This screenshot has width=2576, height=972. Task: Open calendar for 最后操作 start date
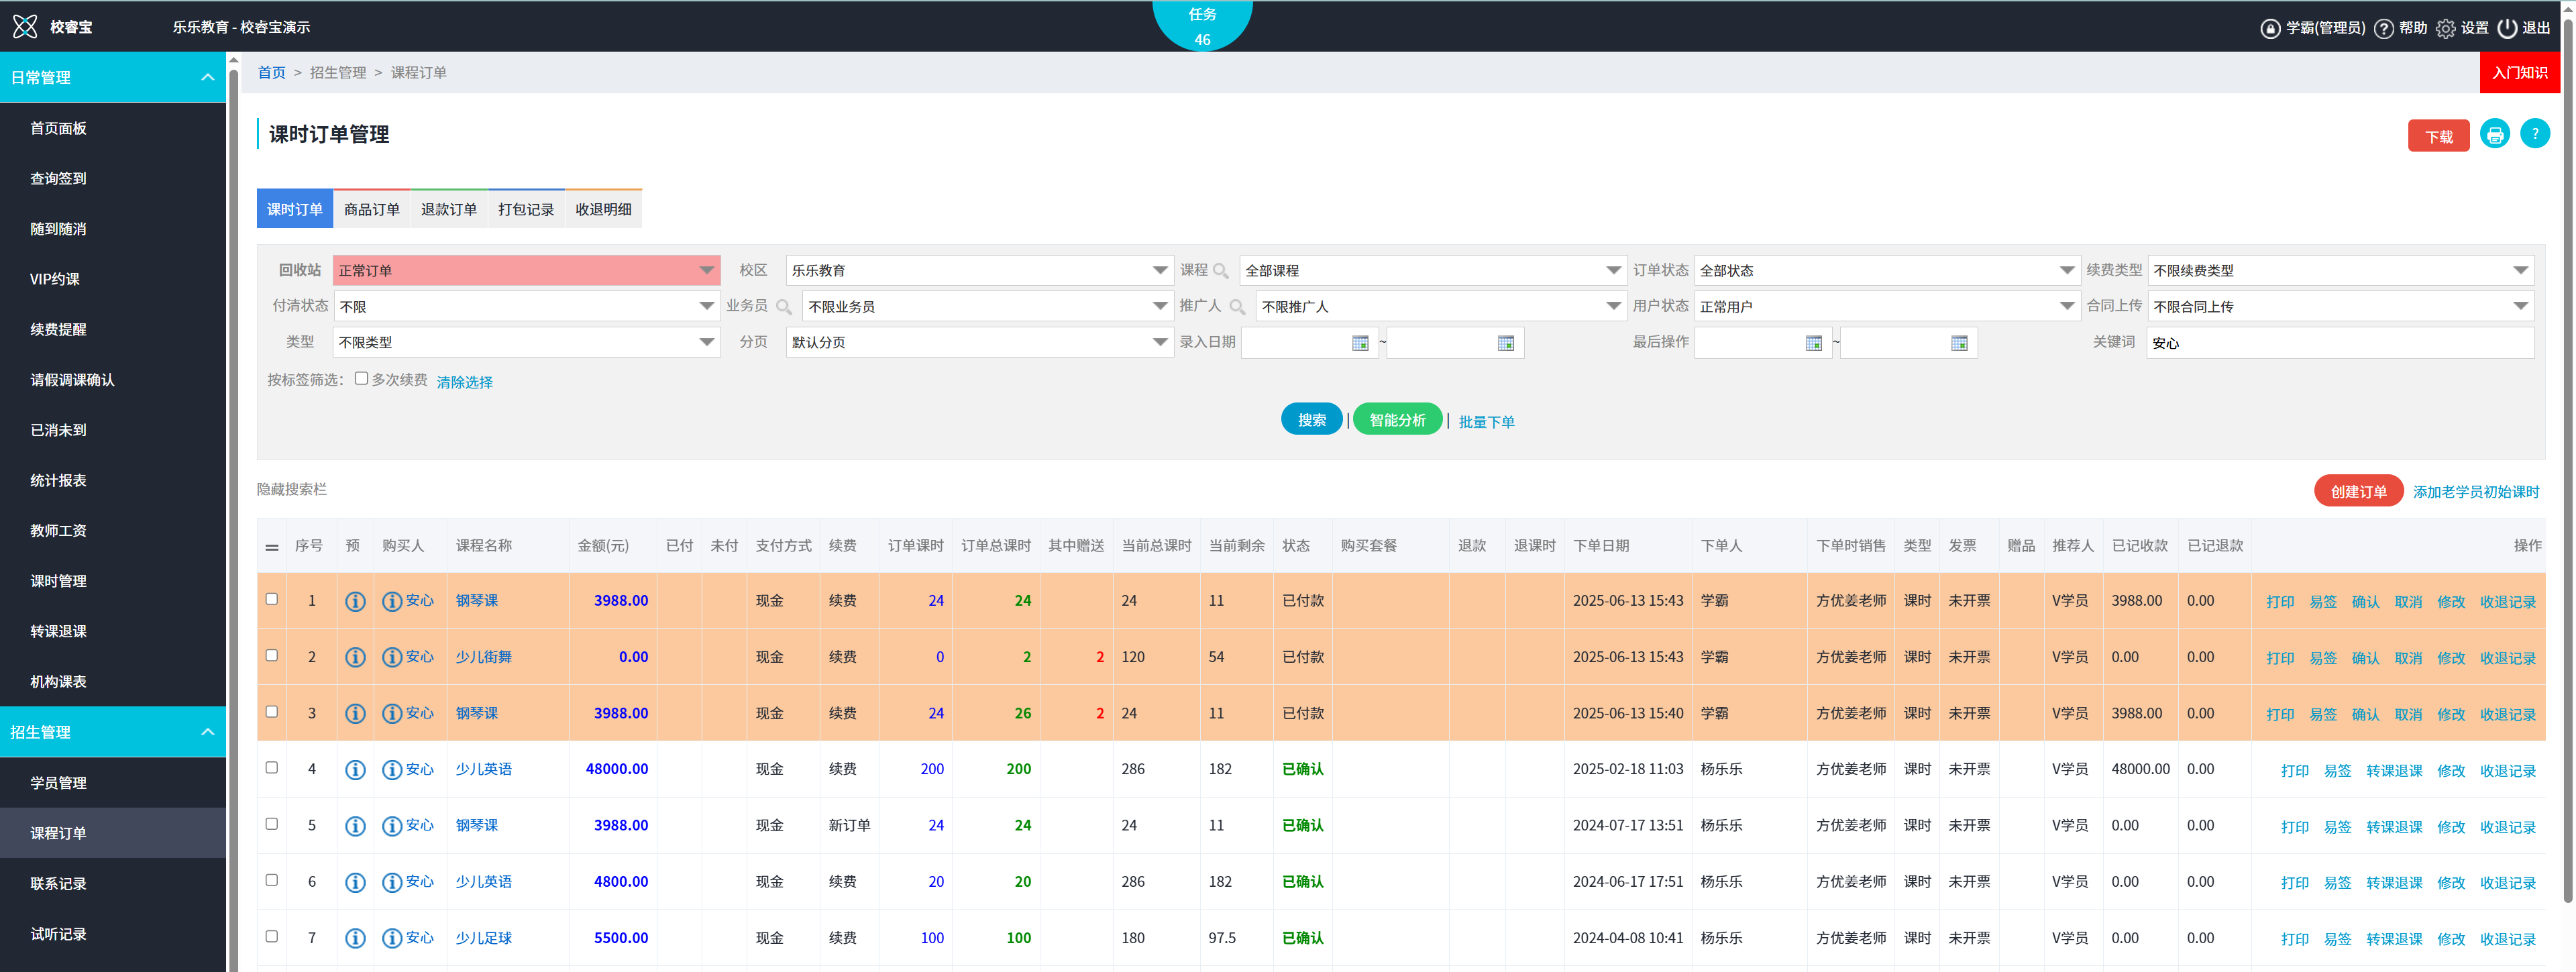point(1813,343)
